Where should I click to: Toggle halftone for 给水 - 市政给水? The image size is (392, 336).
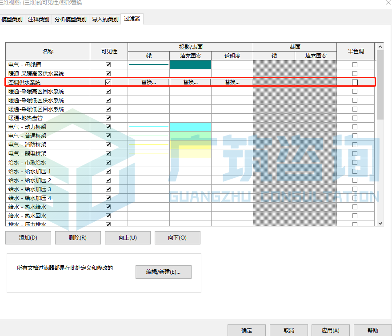(x=354, y=162)
